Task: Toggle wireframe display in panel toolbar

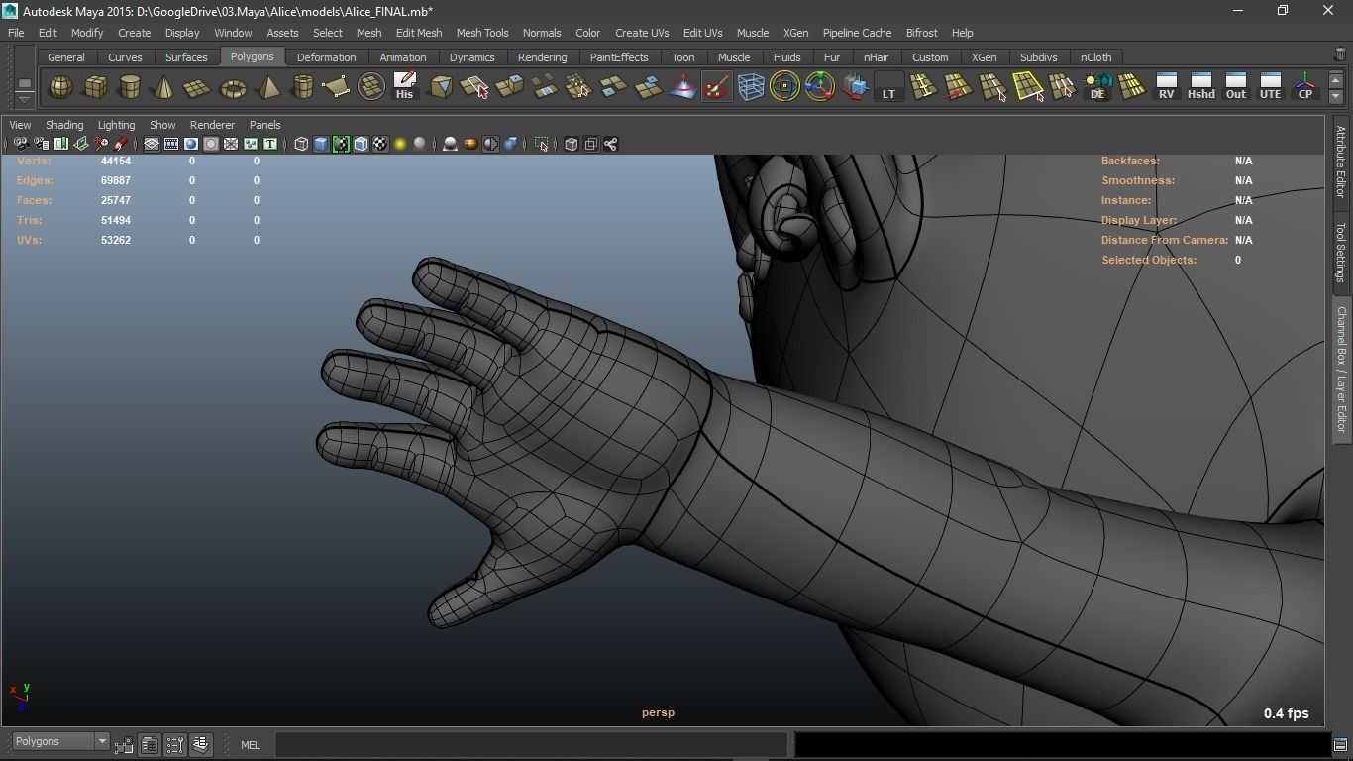Action: [x=301, y=145]
